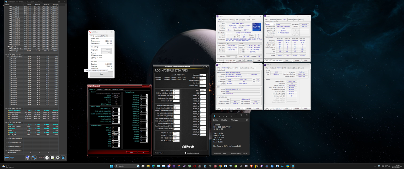Click Apply in Mem TweakIt
This screenshot has height=169, width=404.
tap(132, 152)
